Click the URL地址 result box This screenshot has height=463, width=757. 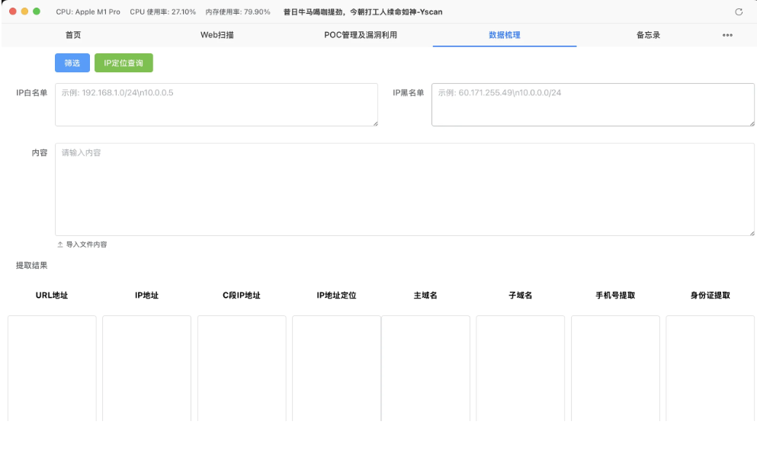coord(52,369)
